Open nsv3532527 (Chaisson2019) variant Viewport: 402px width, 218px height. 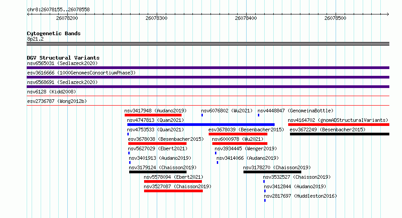pyautogui.click(x=297, y=177)
